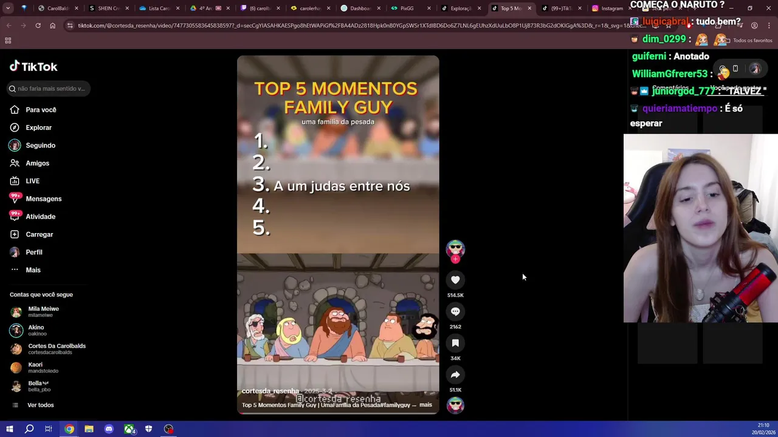This screenshot has height=437, width=778.
Task: Click the browser home button
Action: 52,25
